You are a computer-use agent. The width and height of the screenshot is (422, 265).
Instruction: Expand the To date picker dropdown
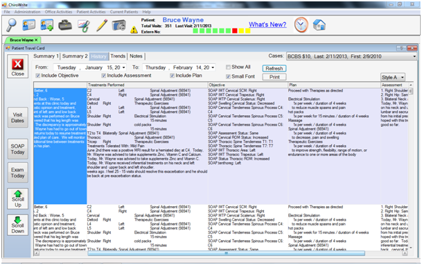click(213, 67)
